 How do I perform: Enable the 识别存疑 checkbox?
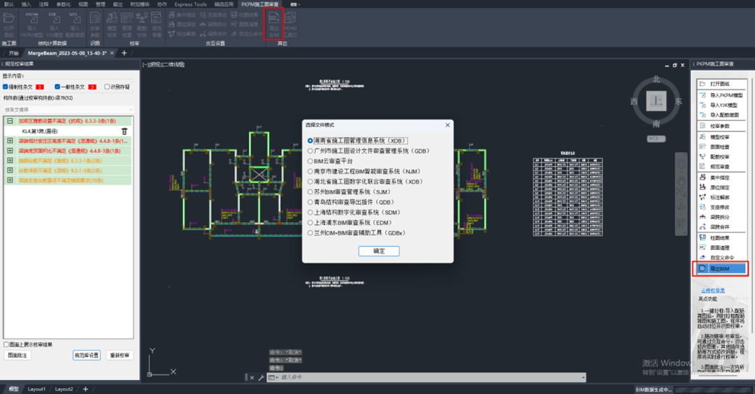pos(107,87)
